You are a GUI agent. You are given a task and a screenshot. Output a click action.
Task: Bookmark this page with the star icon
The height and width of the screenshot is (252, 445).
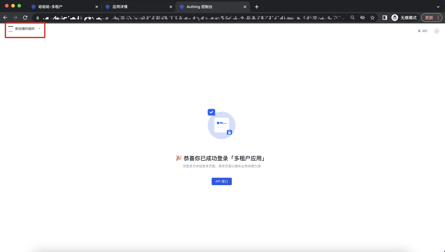pyautogui.click(x=372, y=18)
